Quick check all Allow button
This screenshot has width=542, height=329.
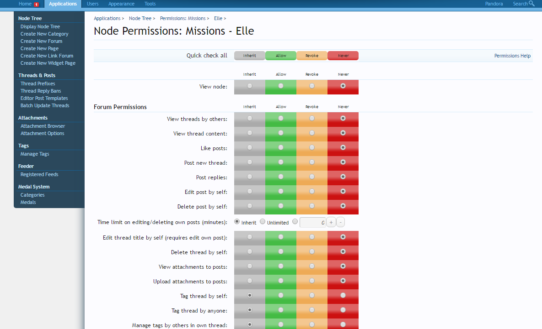click(x=280, y=56)
